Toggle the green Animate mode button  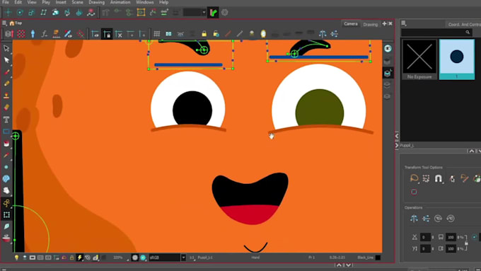213,13
